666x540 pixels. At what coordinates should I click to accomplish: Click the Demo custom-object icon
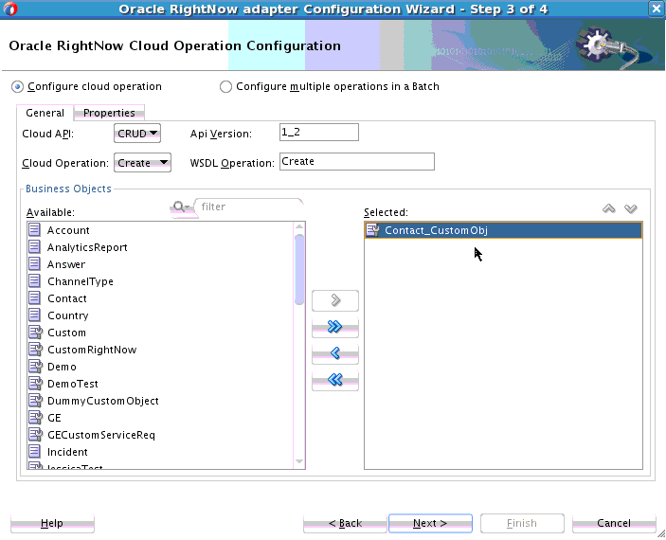click(x=36, y=367)
